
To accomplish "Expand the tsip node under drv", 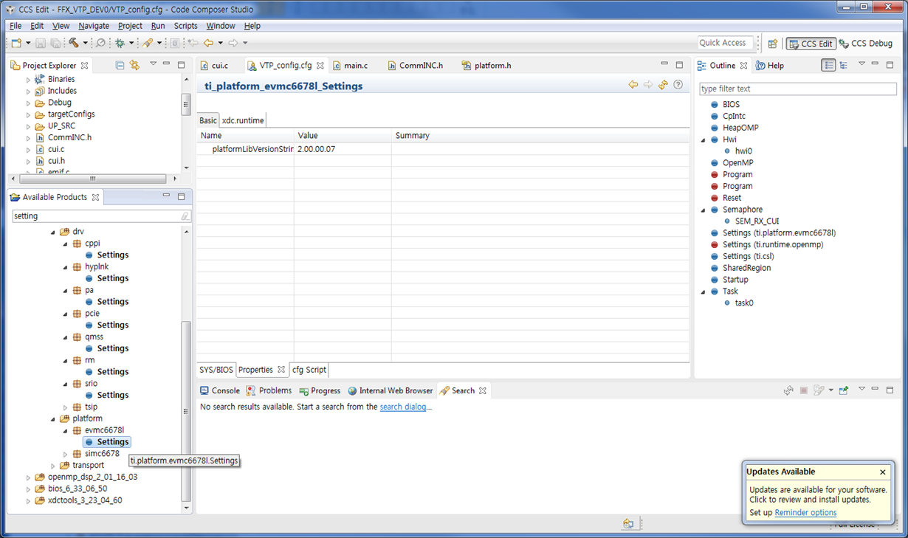I will [x=65, y=407].
